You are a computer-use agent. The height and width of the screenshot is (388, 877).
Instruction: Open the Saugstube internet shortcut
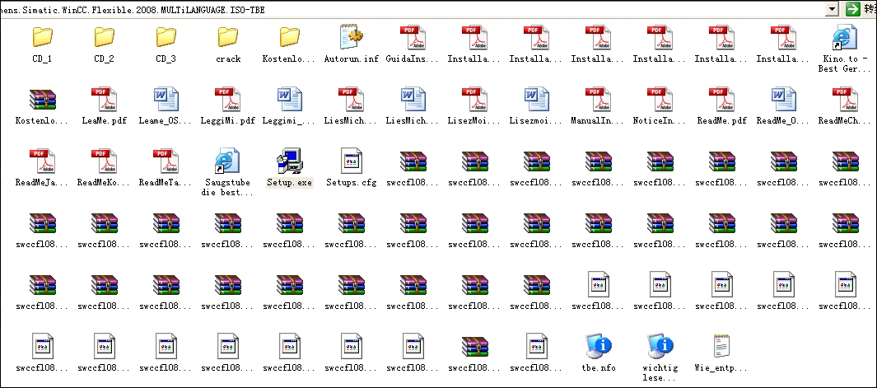[227, 161]
